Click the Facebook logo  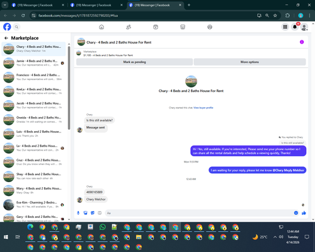point(7,27)
